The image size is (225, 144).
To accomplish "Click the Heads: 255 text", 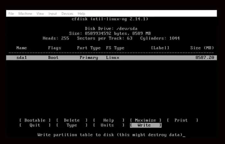I will click(x=56, y=38).
